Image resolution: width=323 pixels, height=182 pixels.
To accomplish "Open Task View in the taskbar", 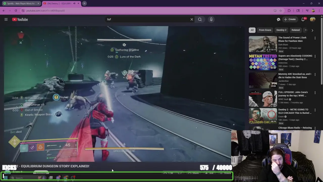I will (x=51, y=178).
